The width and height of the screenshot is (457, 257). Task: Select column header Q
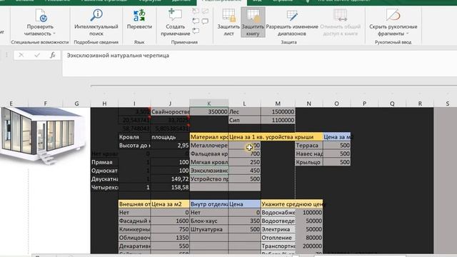[x=392, y=104]
